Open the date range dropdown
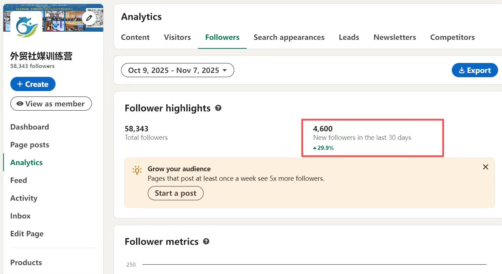Image resolution: width=502 pixels, height=274 pixels. (177, 70)
